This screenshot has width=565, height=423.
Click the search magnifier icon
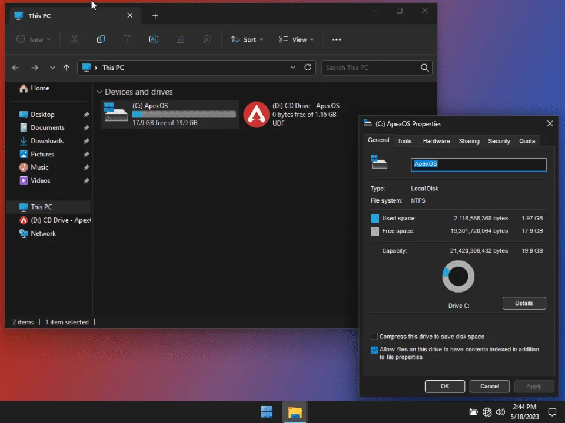[424, 68]
